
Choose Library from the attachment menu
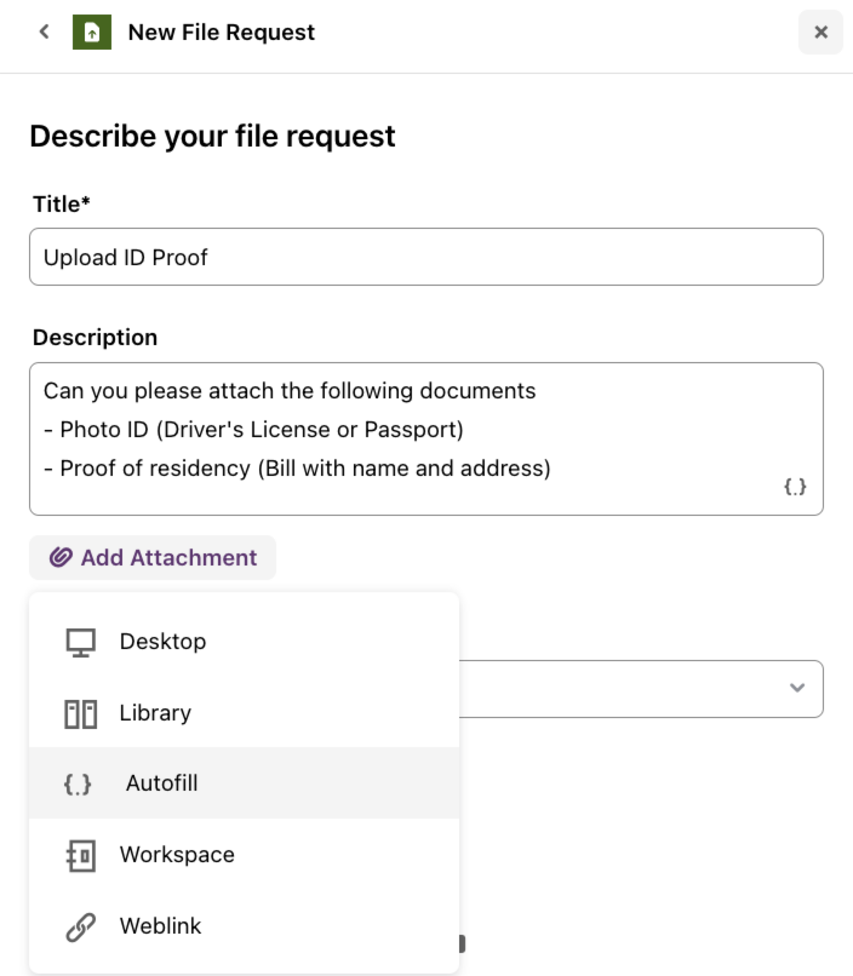pos(244,713)
